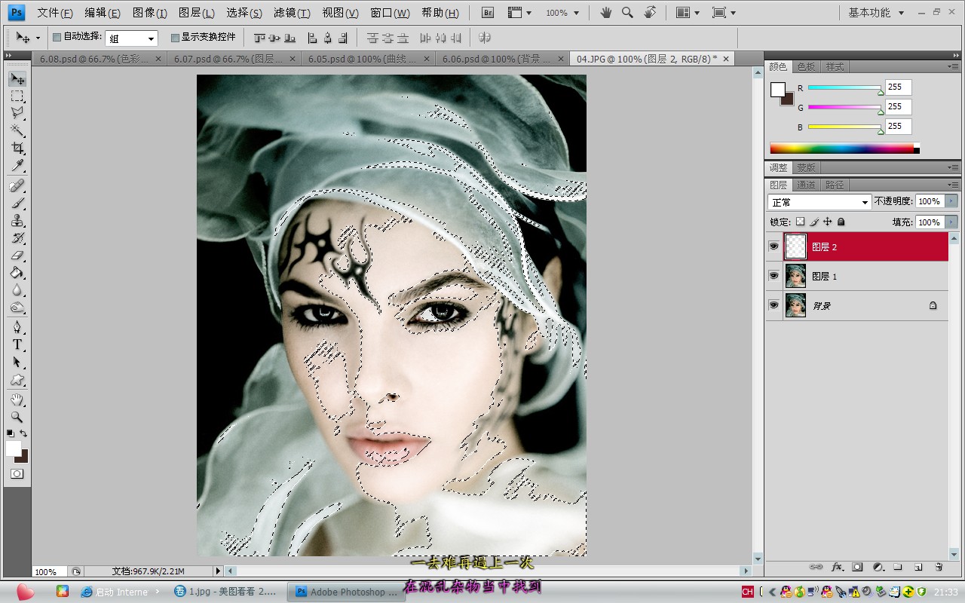Select the Paint Bucket tool
Screen dimensions: 965x603
(x=17, y=272)
